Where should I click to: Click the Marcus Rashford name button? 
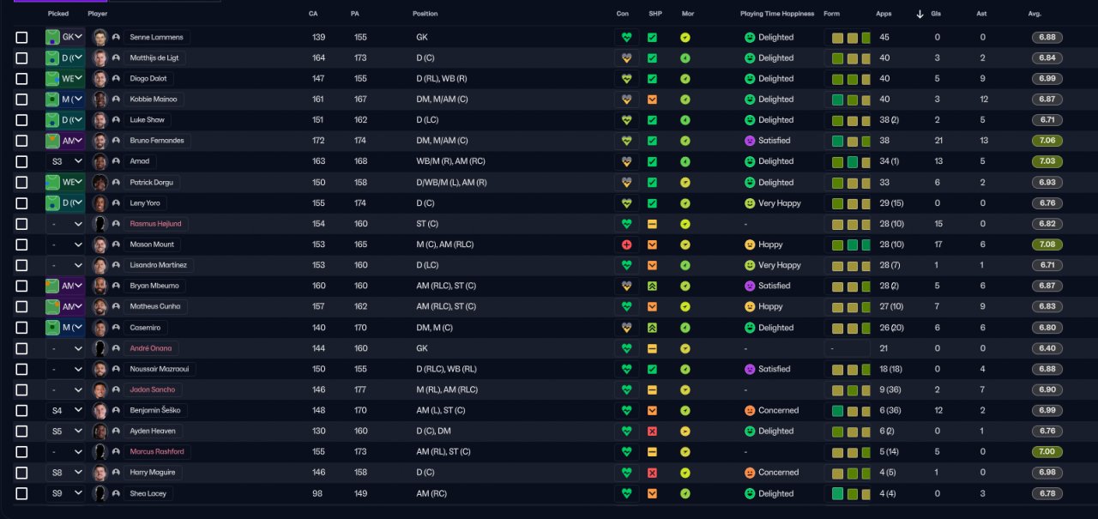point(156,452)
